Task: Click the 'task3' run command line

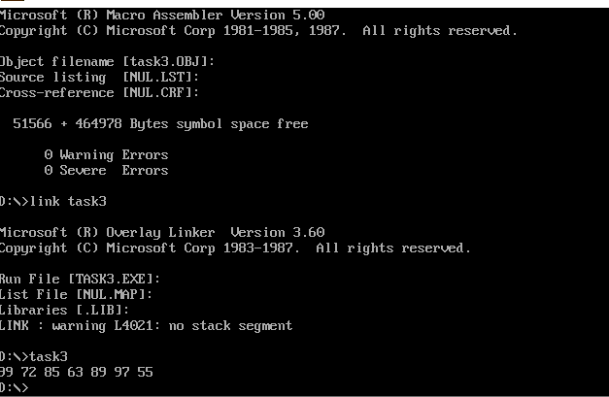Action: (38, 357)
